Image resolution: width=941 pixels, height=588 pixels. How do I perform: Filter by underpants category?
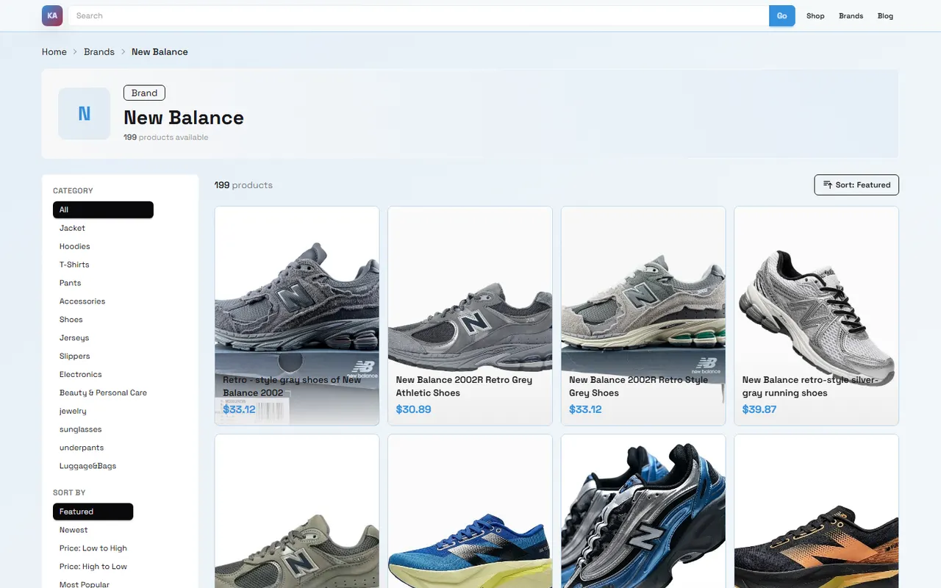82,448
